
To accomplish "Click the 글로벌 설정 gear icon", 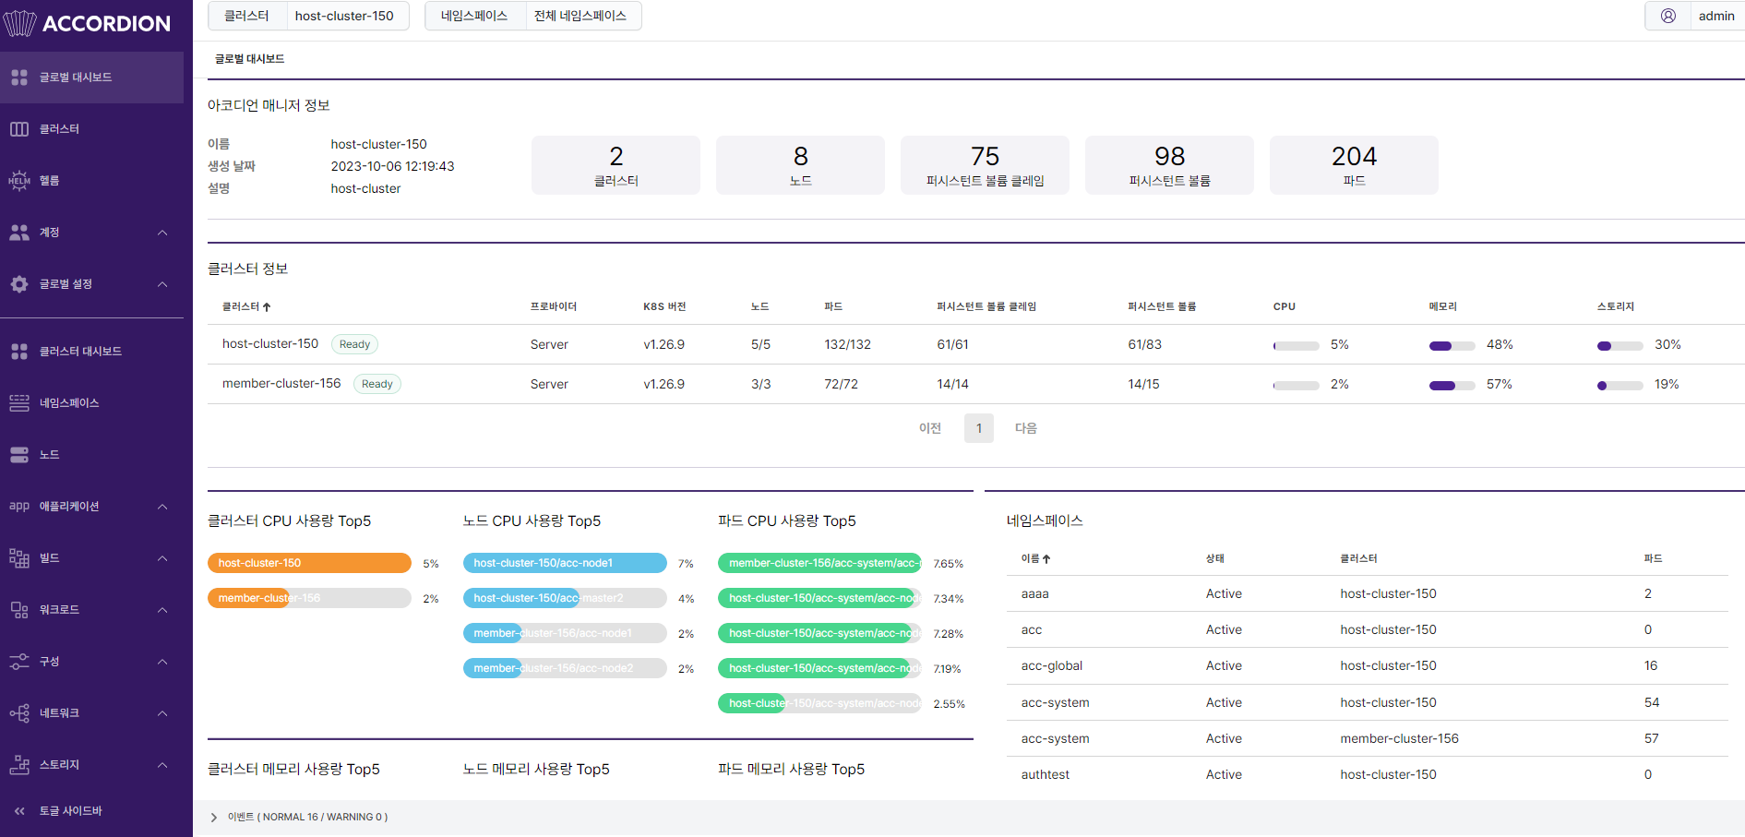I will [19, 284].
